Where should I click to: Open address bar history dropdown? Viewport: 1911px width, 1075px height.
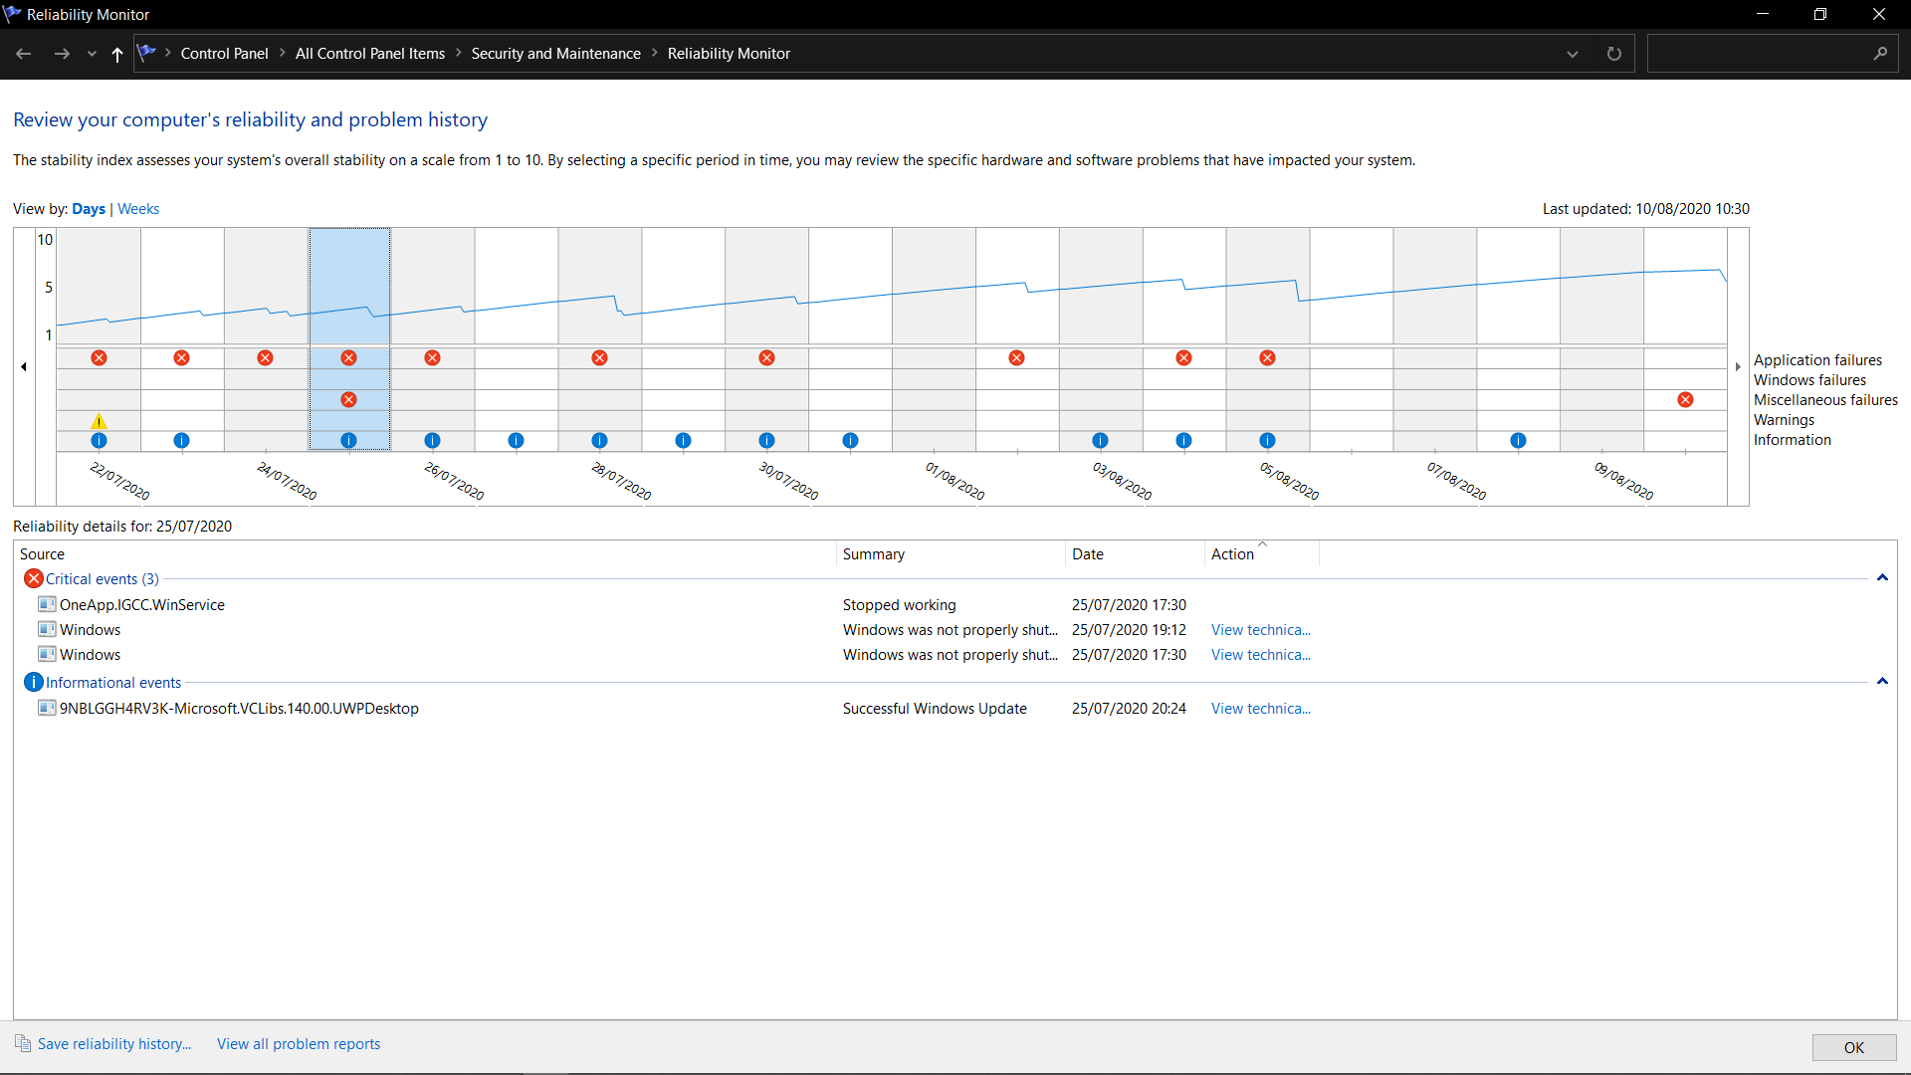tap(1573, 54)
